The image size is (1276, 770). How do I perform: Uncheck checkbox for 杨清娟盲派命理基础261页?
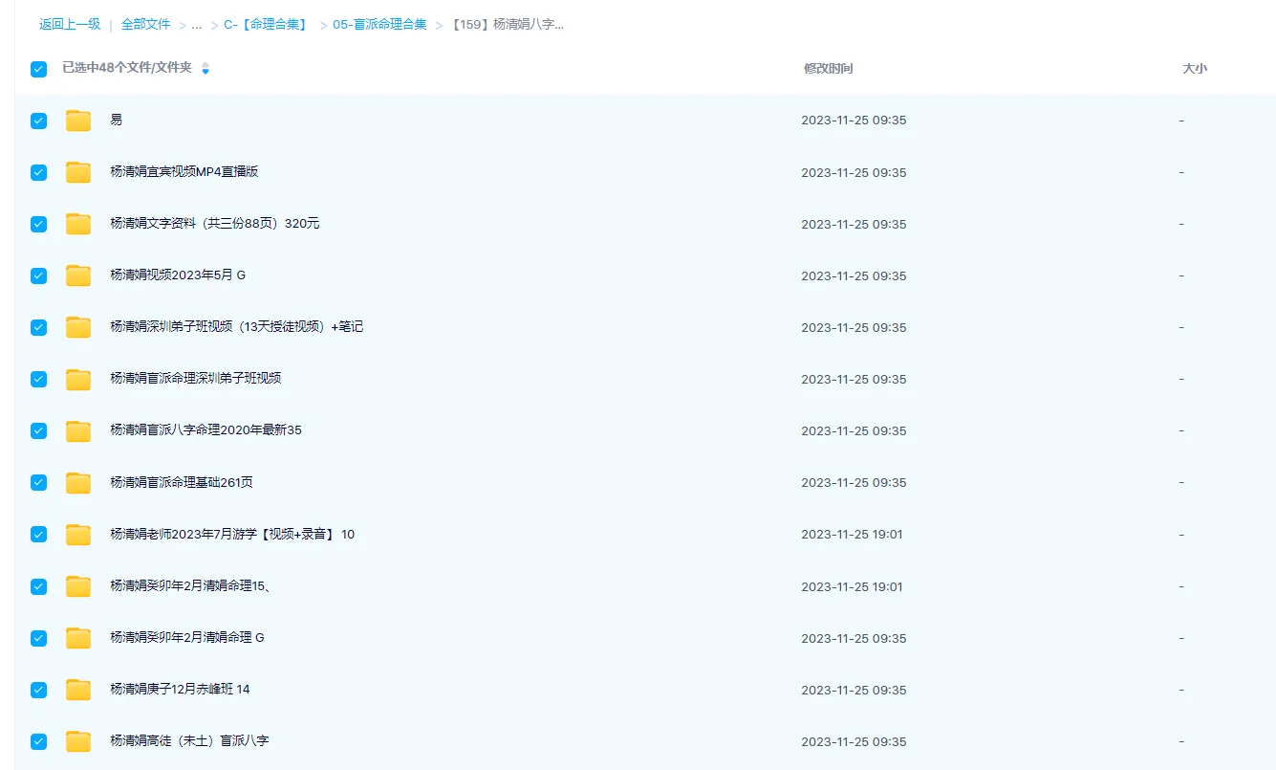pos(38,483)
